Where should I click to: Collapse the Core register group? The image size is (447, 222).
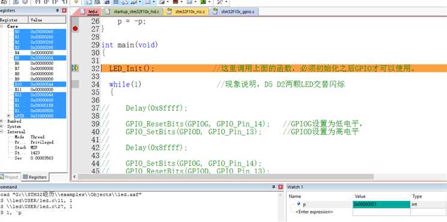[x=2, y=26]
